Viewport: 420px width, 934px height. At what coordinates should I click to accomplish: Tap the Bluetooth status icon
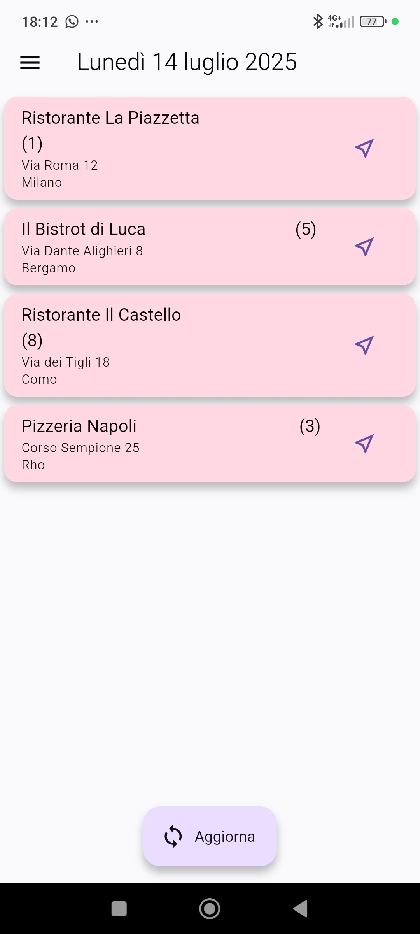point(318,21)
